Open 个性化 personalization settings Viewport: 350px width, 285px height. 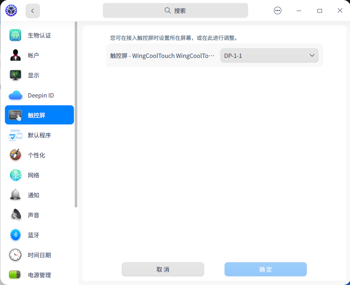click(x=39, y=155)
